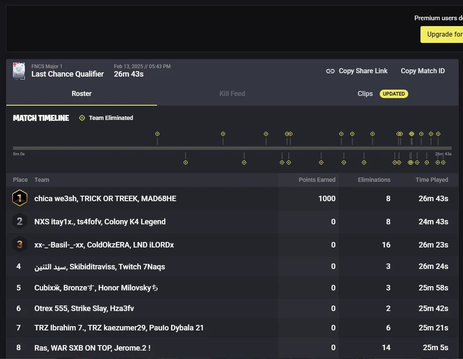
Task: Click the yellow Upgrade button
Action: coord(442,34)
